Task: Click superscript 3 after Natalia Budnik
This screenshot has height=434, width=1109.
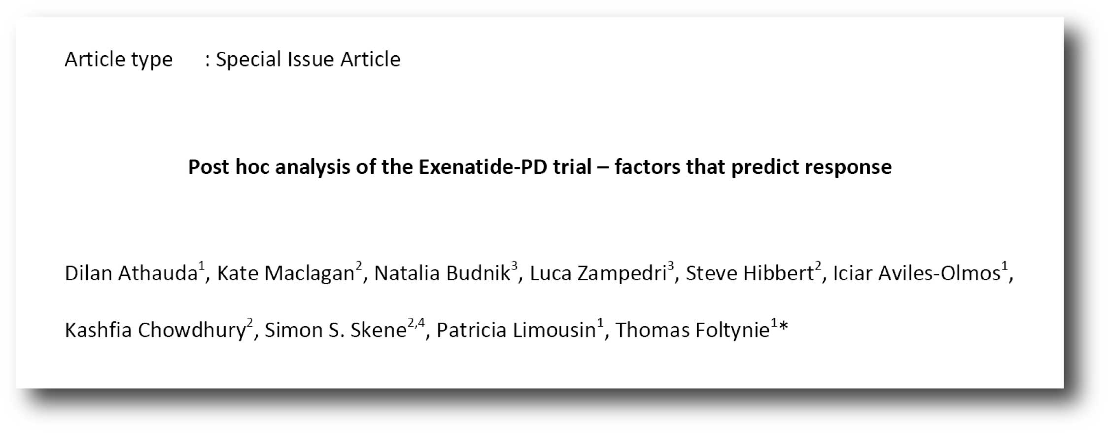Action: [514, 267]
